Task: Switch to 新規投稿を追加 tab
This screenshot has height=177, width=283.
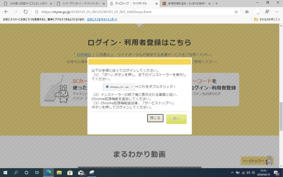Action: point(187,3)
